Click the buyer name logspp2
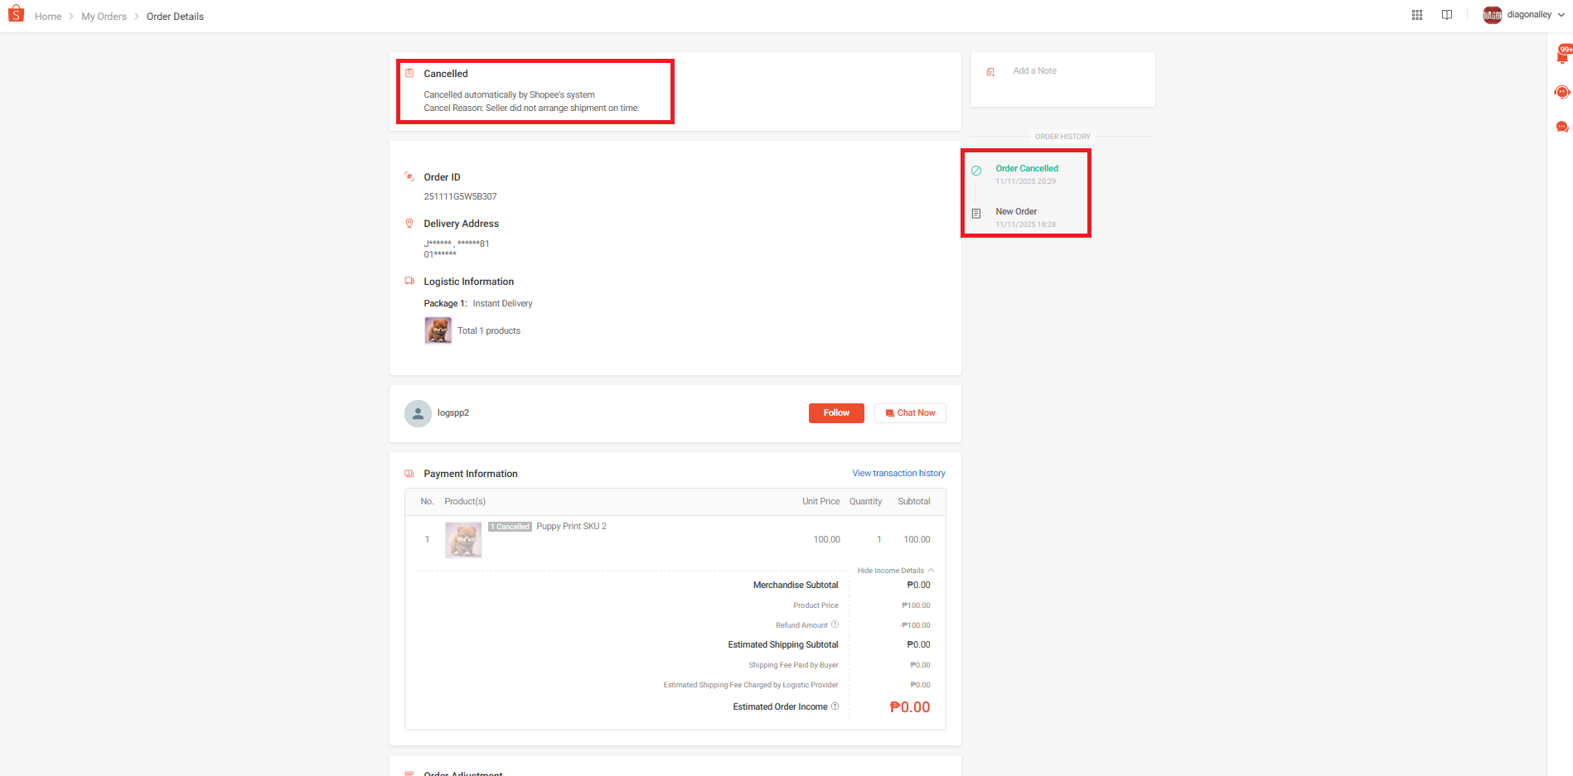The image size is (1573, 776). pos(453,413)
